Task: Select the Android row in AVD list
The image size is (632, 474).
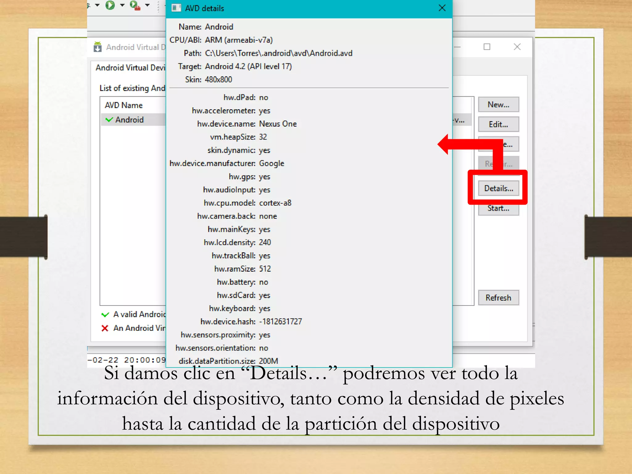Action: (x=133, y=119)
